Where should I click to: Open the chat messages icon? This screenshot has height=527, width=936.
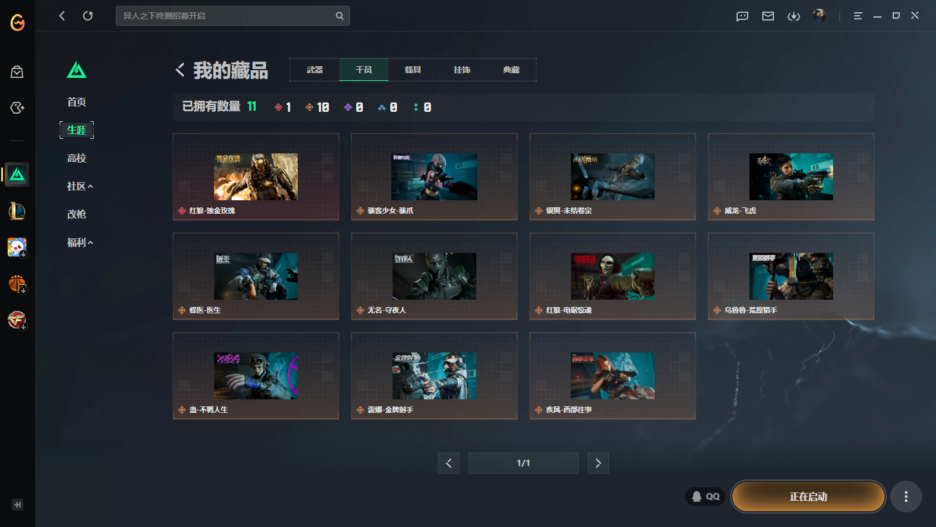(742, 16)
